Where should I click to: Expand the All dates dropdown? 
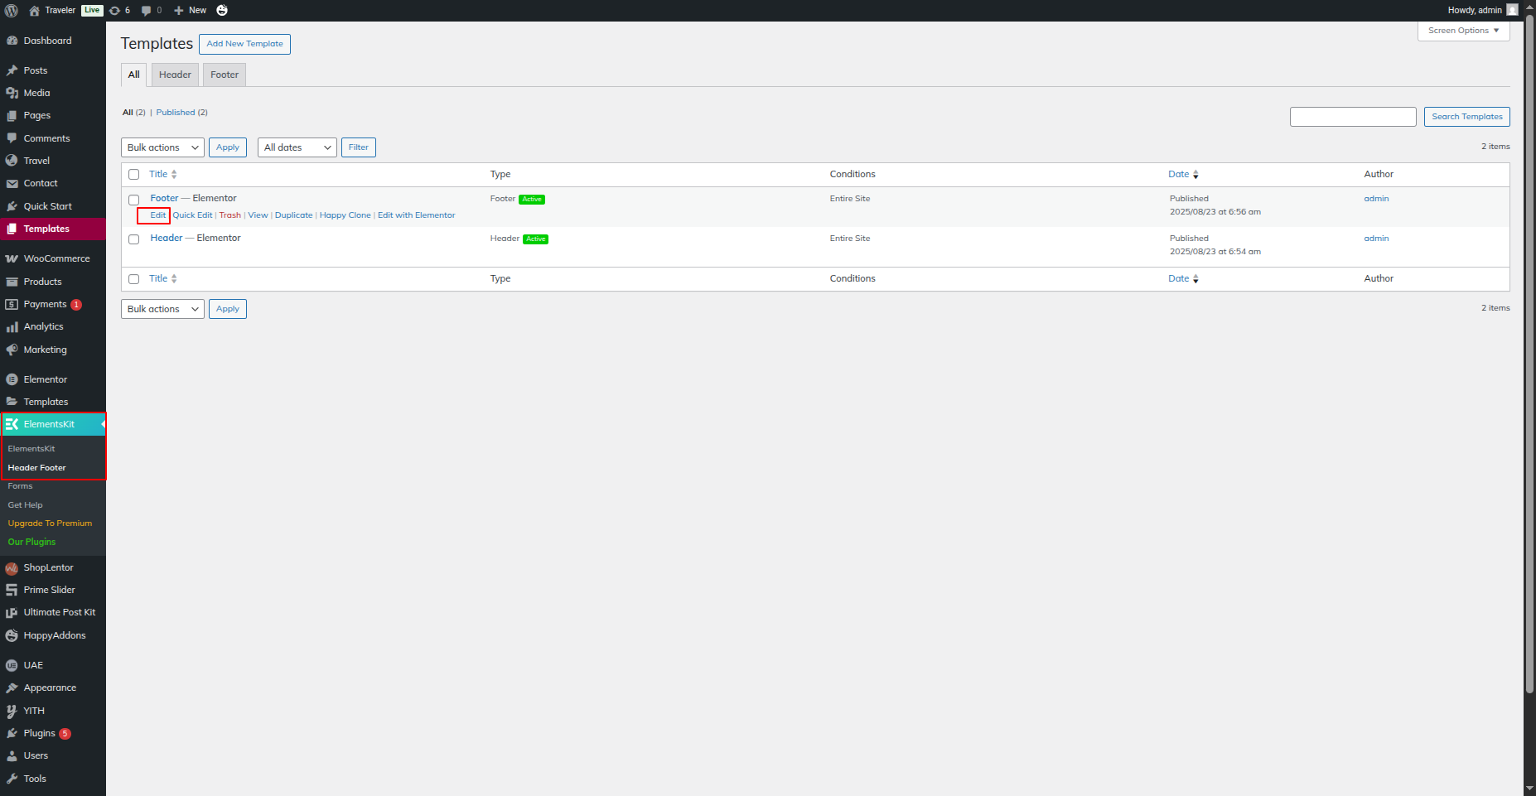297,147
